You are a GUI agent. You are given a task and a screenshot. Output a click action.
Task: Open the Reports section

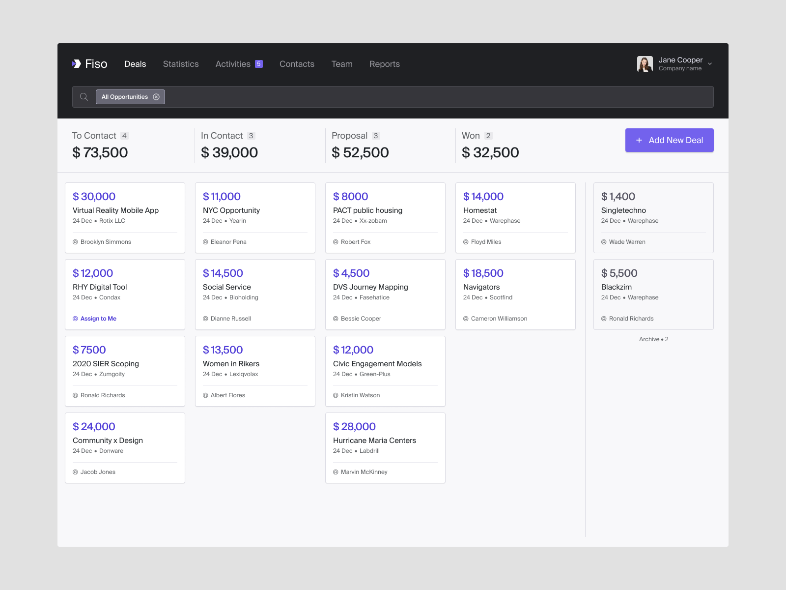point(385,64)
